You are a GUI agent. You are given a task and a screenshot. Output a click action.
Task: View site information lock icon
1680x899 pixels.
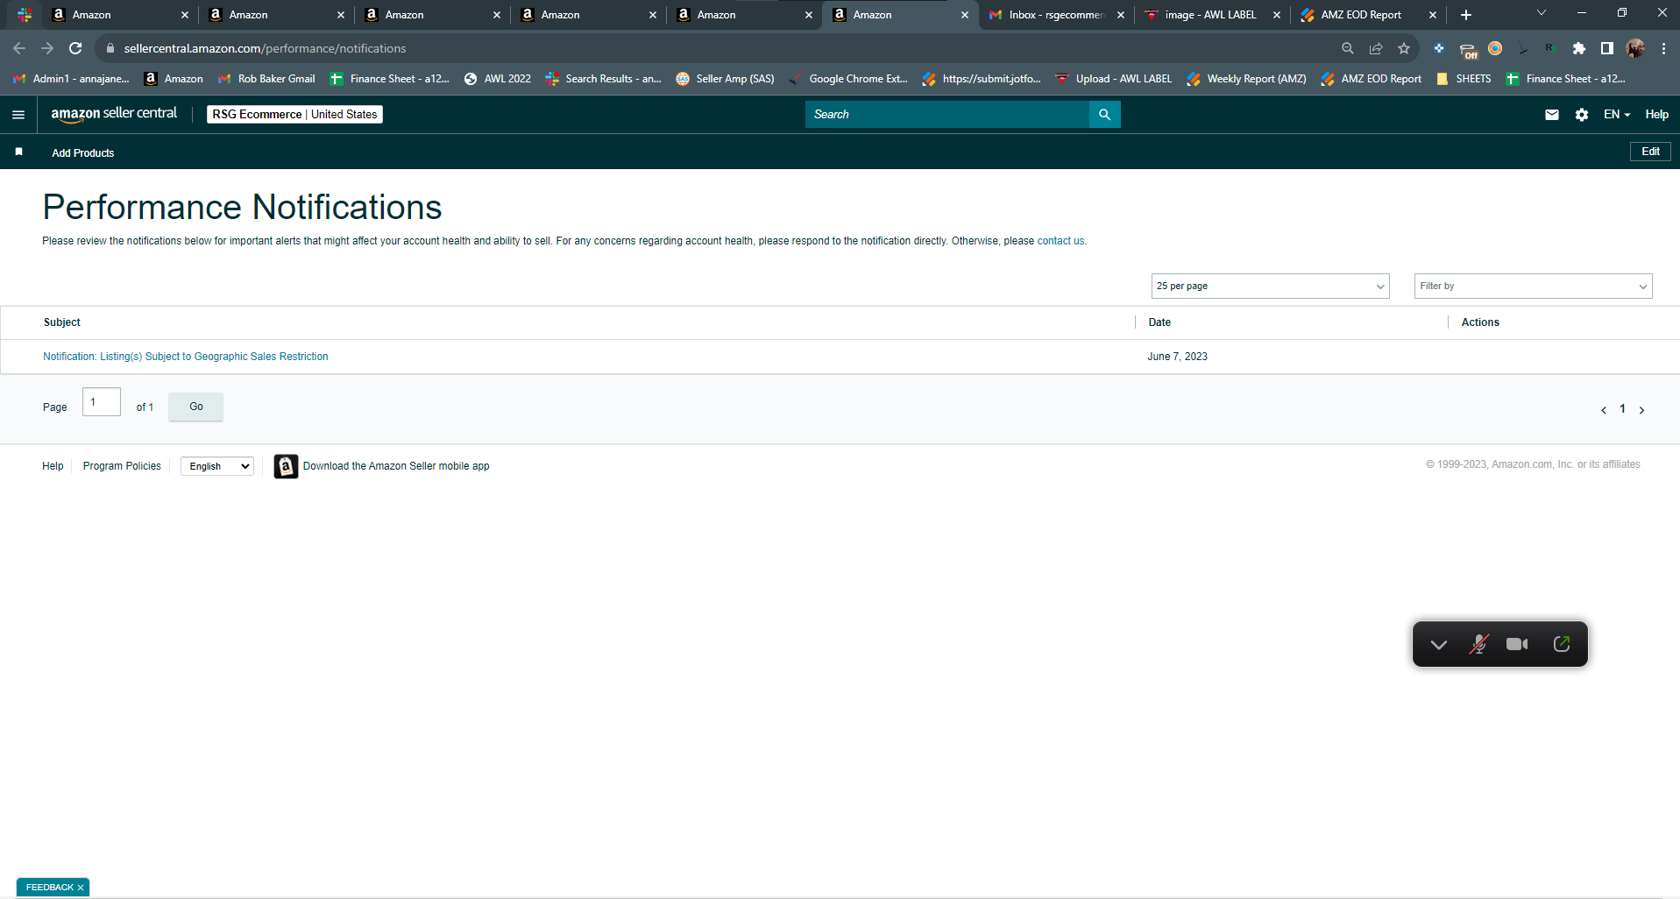coord(110,48)
